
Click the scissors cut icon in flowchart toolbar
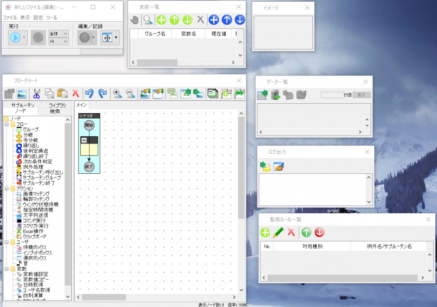pos(36,93)
